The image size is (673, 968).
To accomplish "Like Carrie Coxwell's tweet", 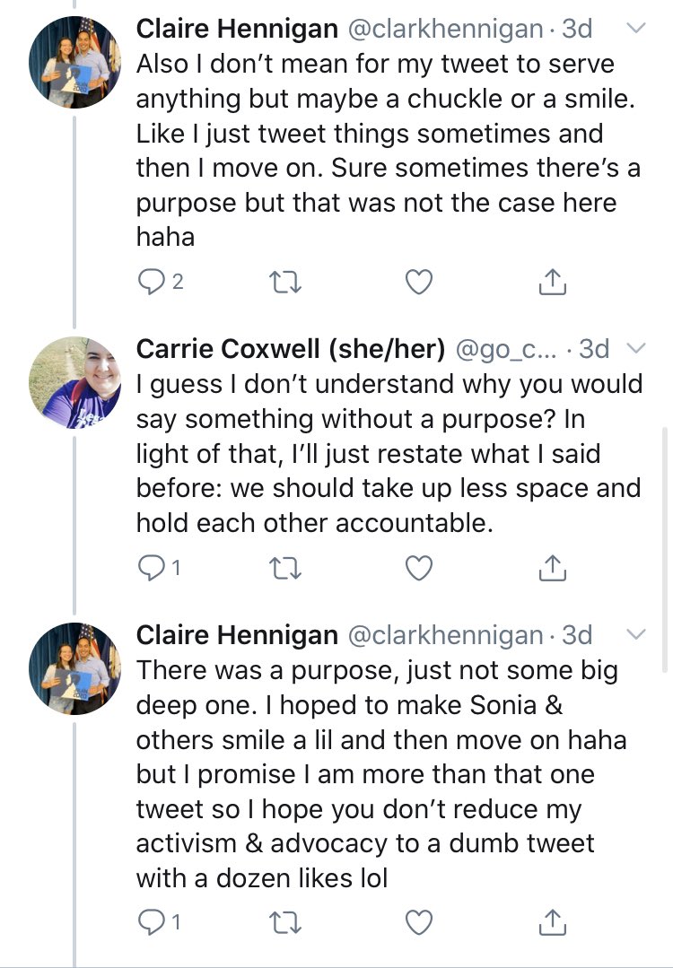I will pyautogui.click(x=419, y=567).
